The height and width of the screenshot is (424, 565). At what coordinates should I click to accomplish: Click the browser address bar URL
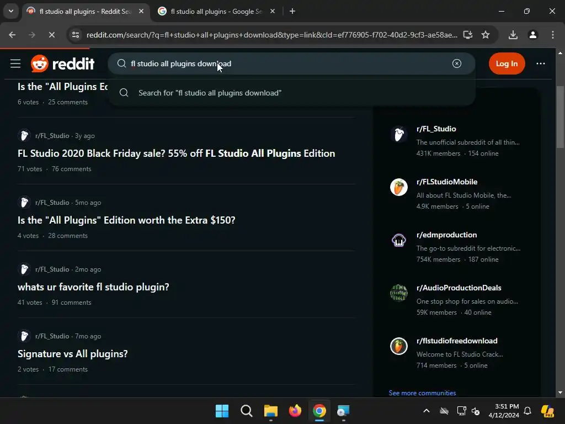pyautogui.click(x=271, y=35)
